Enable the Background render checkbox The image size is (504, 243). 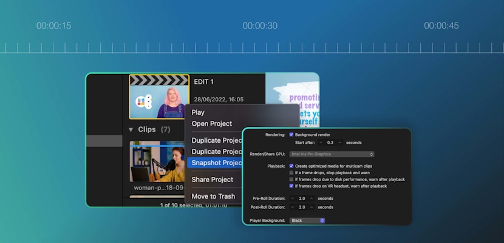[x=292, y=134]
